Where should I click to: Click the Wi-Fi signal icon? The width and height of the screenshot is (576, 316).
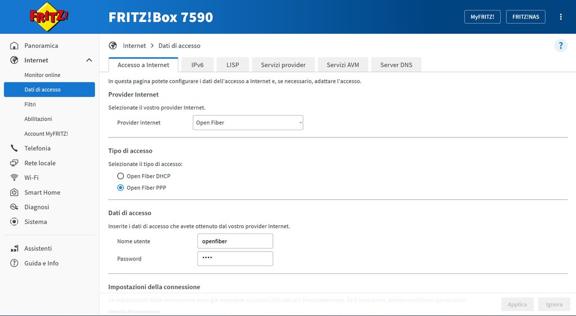pos(14,177)
